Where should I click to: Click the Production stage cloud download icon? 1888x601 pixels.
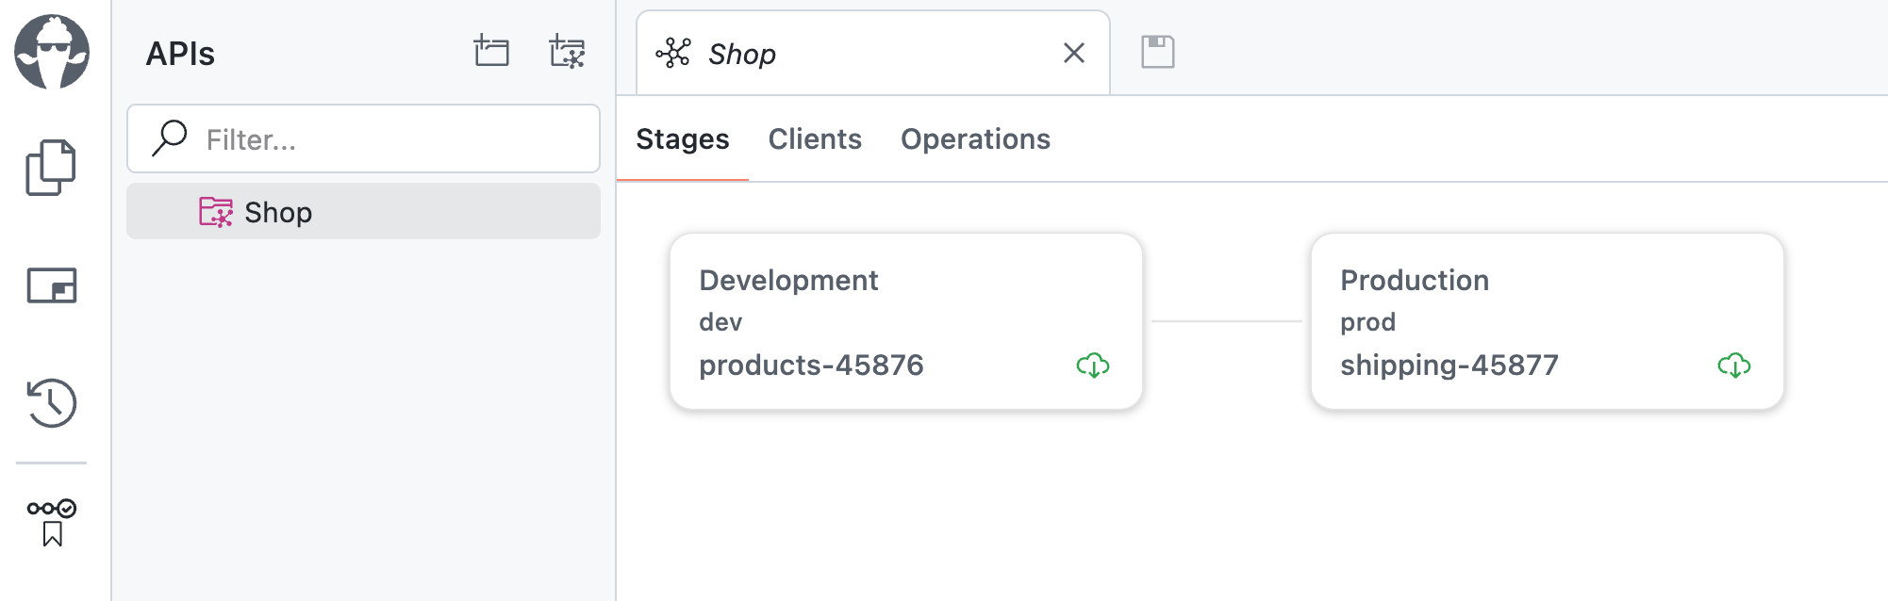click(1734, 365)
